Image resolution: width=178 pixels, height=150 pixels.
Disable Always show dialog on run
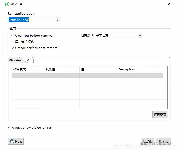click(x=10, y=127)
